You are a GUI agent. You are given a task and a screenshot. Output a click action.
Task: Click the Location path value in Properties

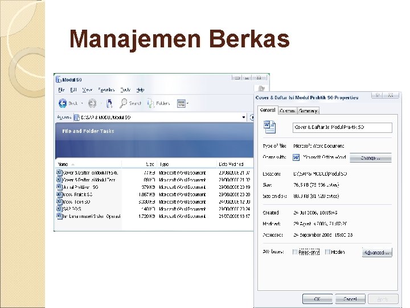point(320,174)
